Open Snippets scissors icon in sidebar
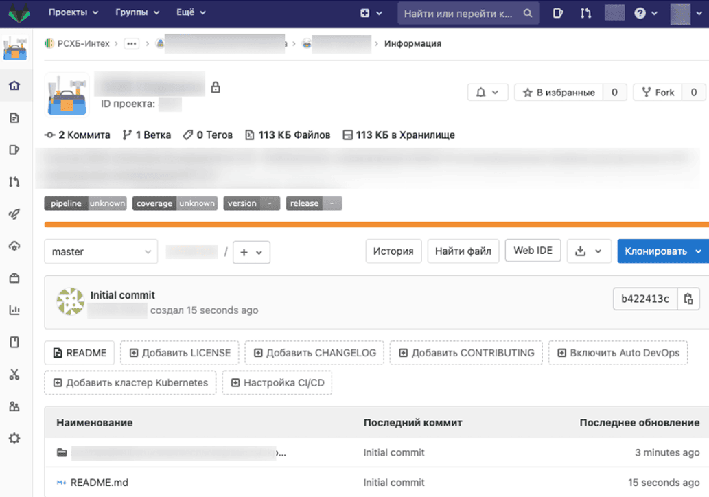709x497 pixels. click(x=14, y=375)
